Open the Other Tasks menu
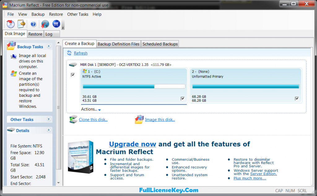The height and width of the screenshot is (196, 317). click(x=78, y=14)
